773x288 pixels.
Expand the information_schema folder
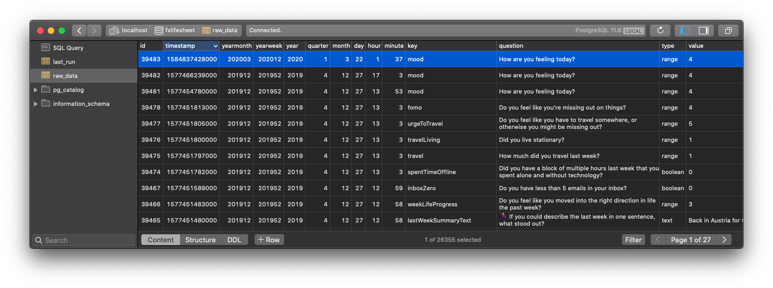click(35, 104)
